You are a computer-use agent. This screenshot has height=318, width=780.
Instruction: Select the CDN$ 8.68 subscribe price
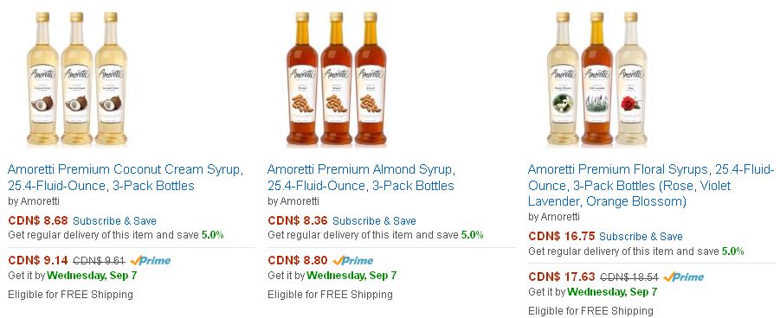[x=38, y=220]
